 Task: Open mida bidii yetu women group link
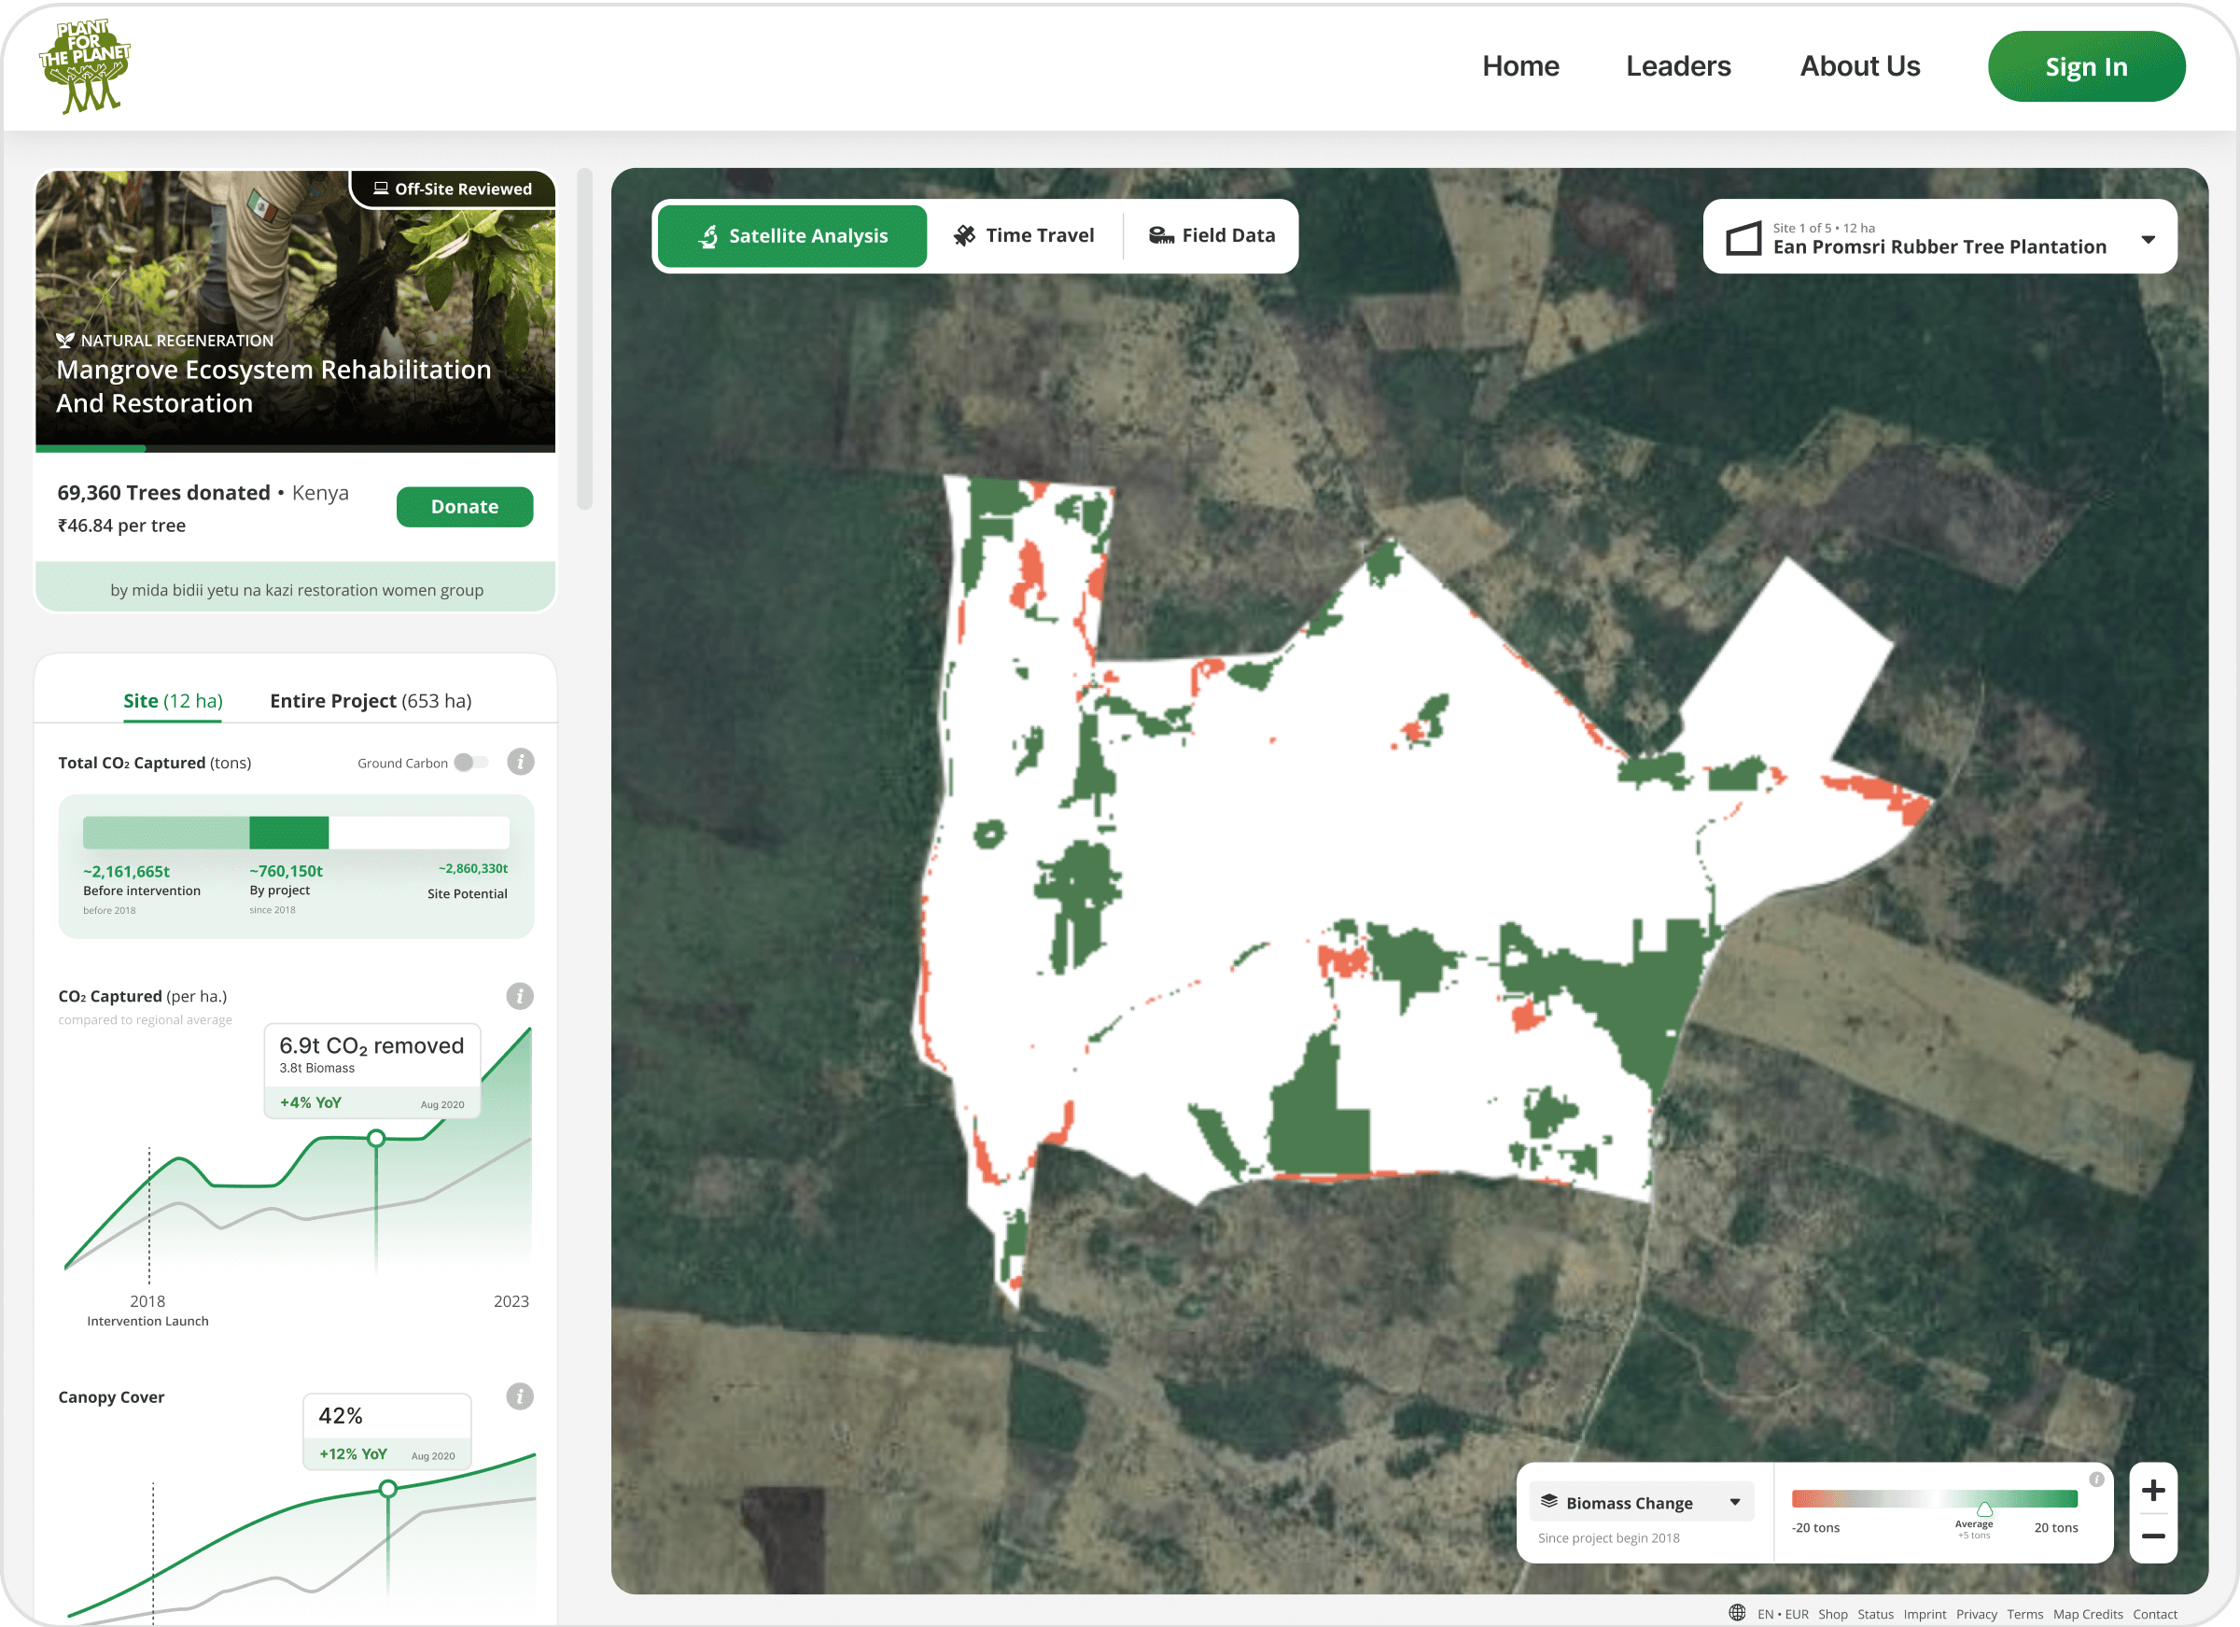pos(296,590)
